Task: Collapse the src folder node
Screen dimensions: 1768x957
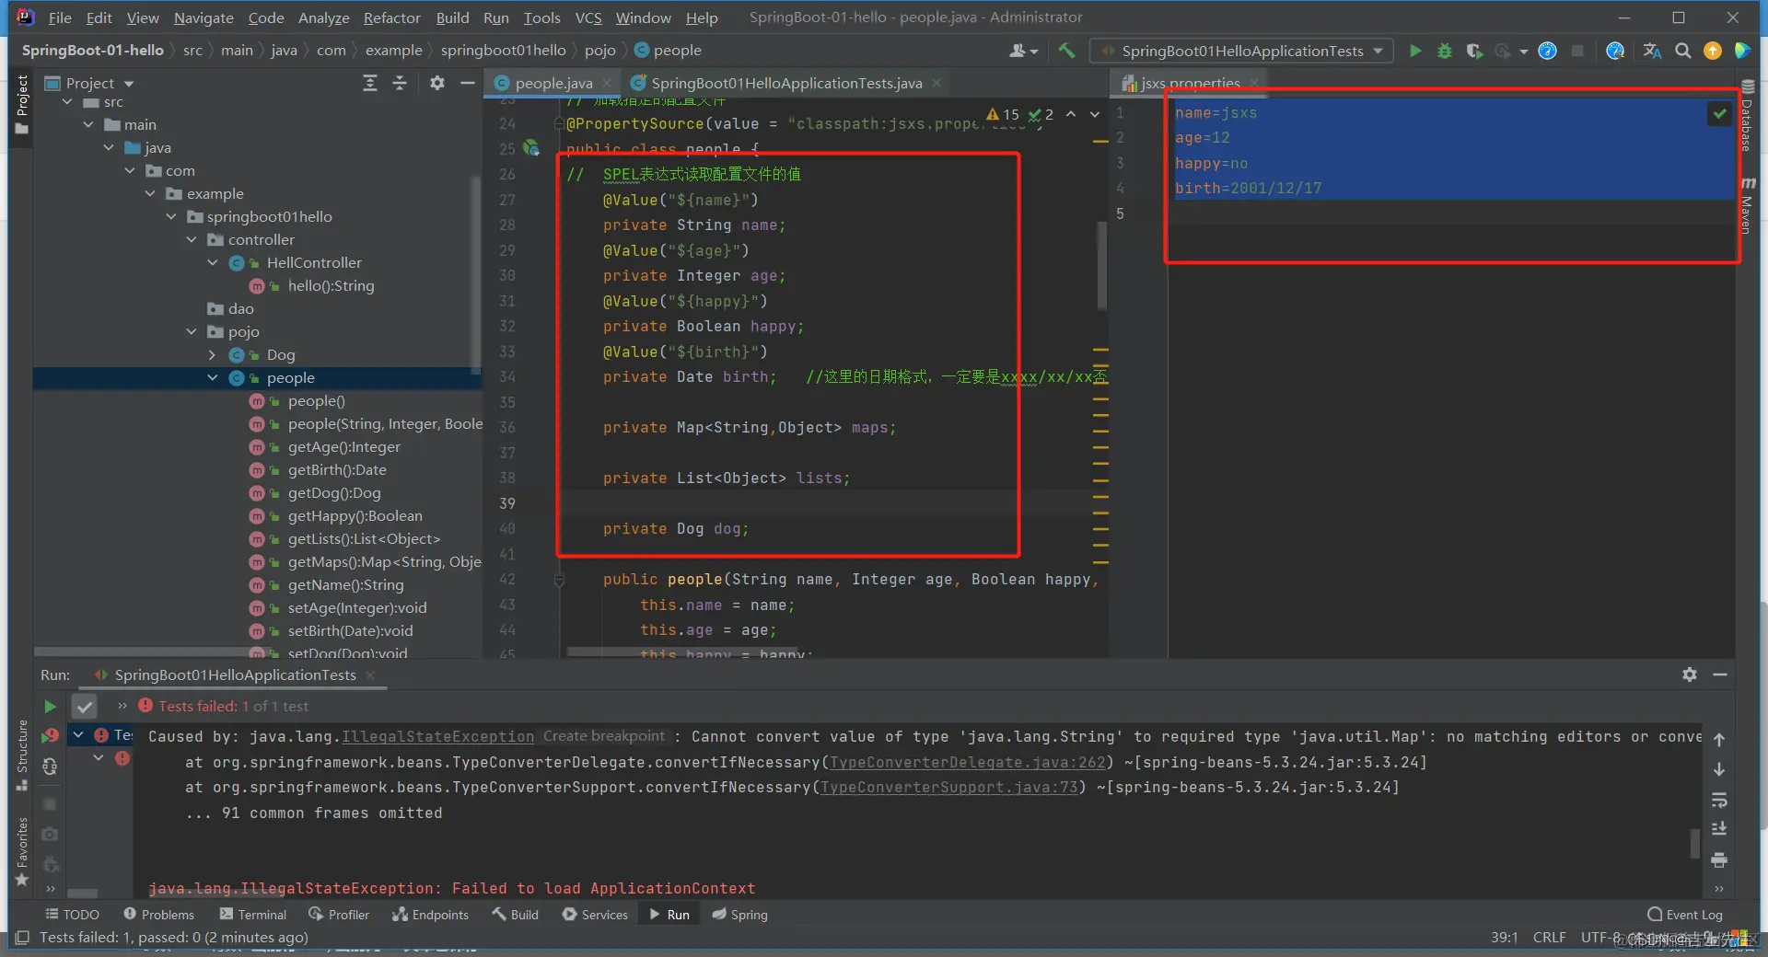Action: click(x=67, y=102)
